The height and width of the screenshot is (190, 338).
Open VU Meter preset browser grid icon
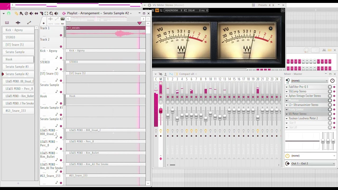coord(253,5)
